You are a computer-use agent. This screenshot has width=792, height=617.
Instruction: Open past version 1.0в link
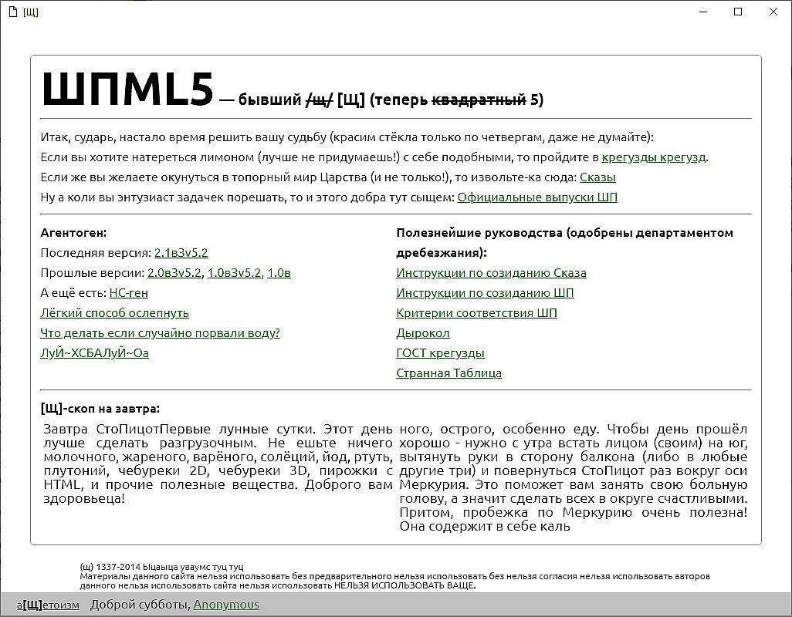(x=279, y=273)
